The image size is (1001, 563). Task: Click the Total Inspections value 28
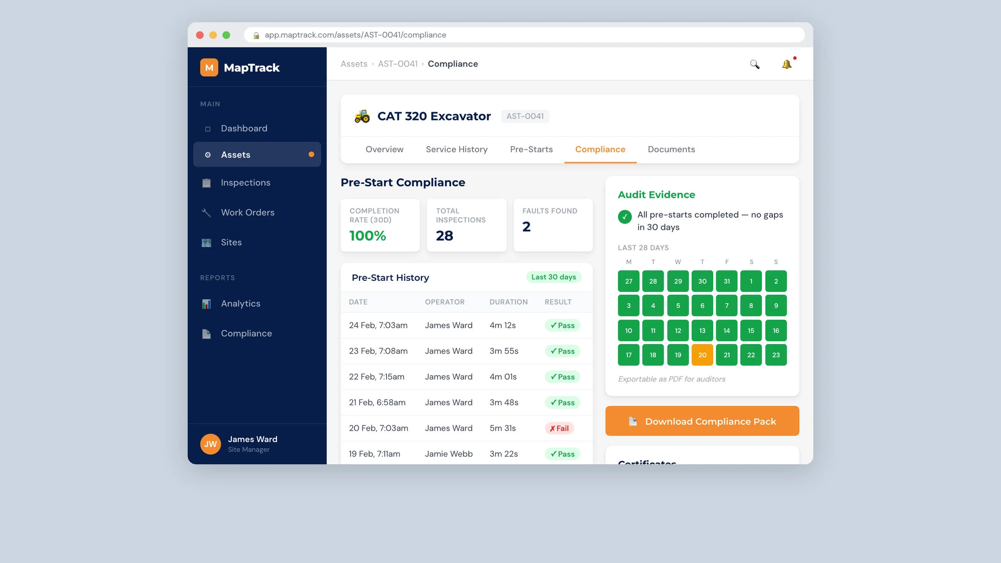pos(445,236)
